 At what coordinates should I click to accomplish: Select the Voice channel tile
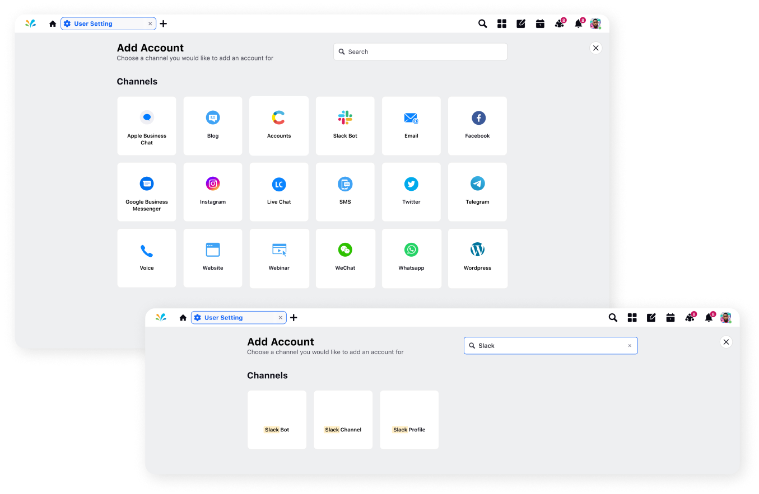(x=147, y=258)
